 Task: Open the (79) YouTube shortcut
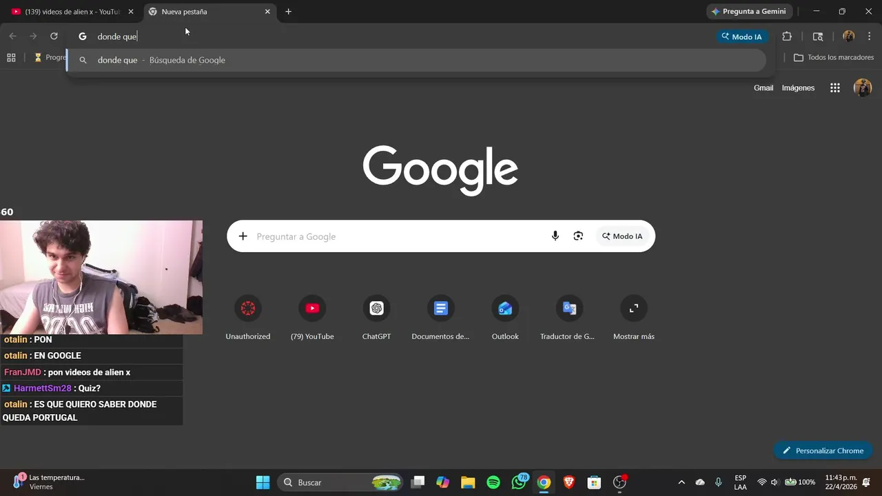point(312,318)
